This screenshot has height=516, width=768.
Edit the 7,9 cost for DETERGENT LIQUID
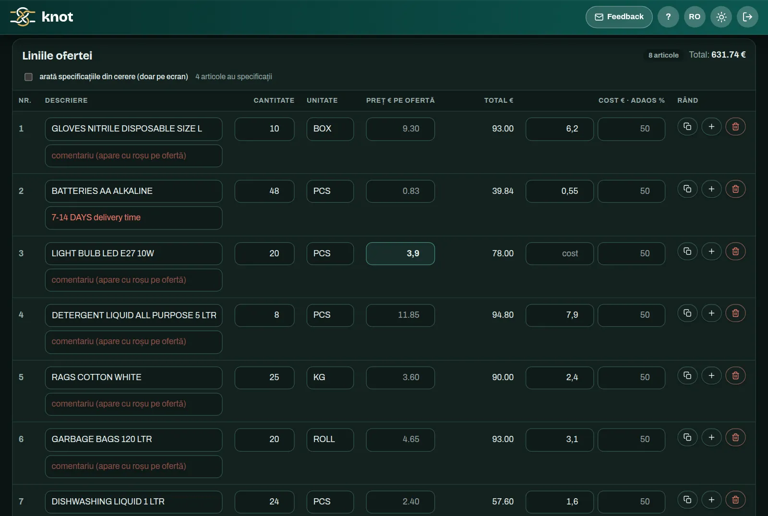[x=560, y=315]
